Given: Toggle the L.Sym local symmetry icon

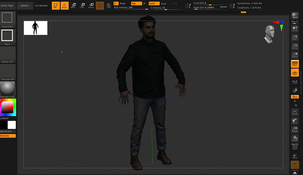Looking at the screenshot, I should tap(295, 82).
